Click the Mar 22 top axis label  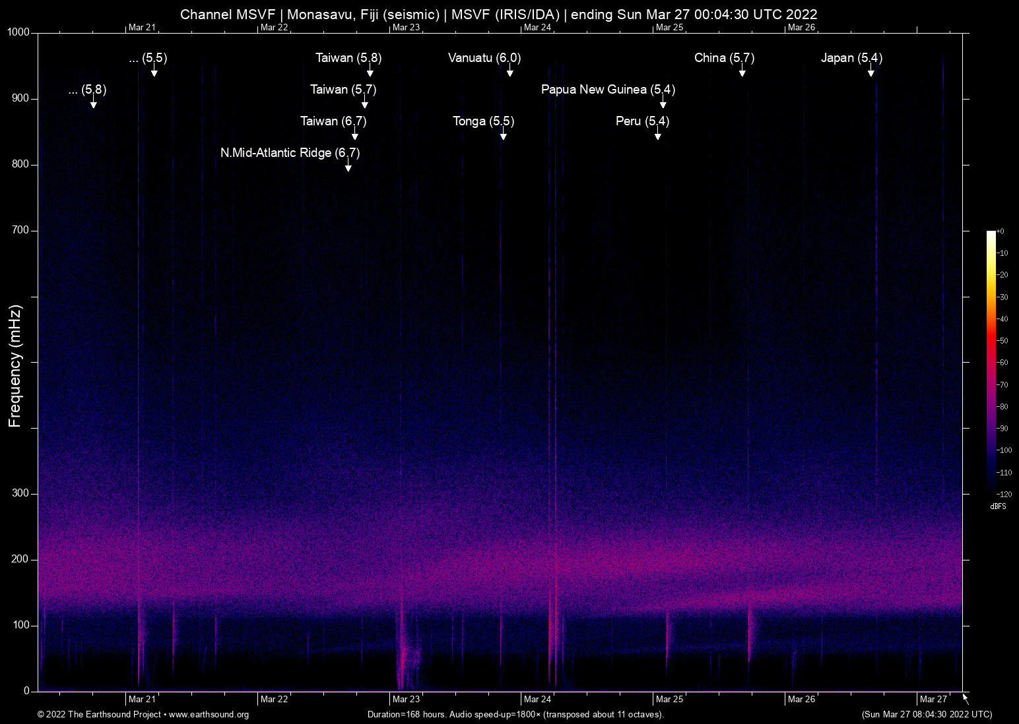click(x=274, y=27)
